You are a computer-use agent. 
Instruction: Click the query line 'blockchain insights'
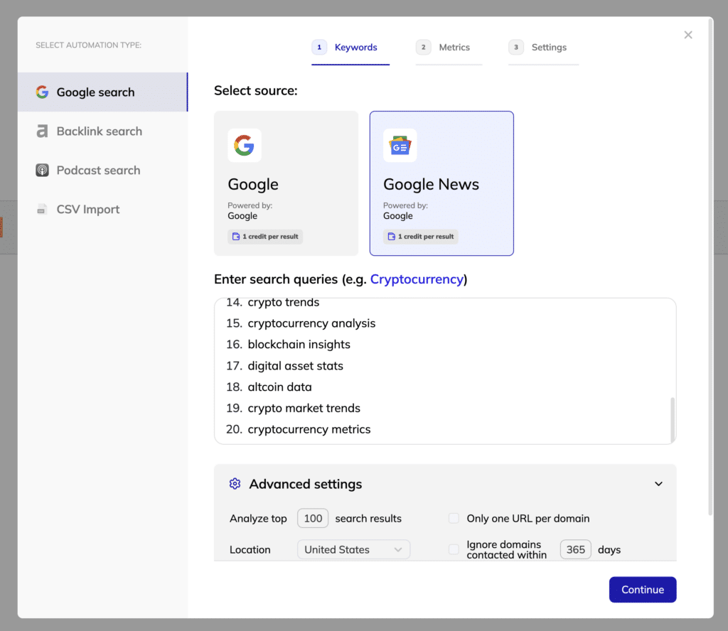click(x=299, y=345)
